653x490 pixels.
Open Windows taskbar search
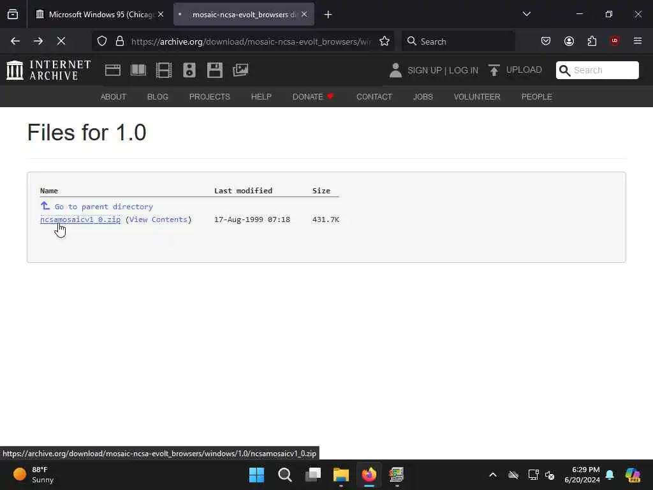[x=285, y=475]
